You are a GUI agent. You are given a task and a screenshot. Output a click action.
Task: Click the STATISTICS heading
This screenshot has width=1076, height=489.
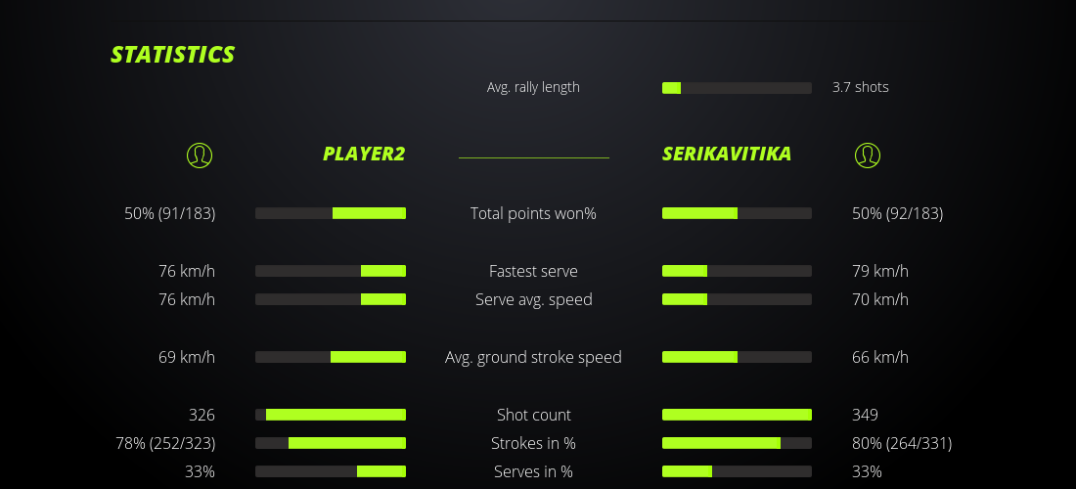pos(173,54)
